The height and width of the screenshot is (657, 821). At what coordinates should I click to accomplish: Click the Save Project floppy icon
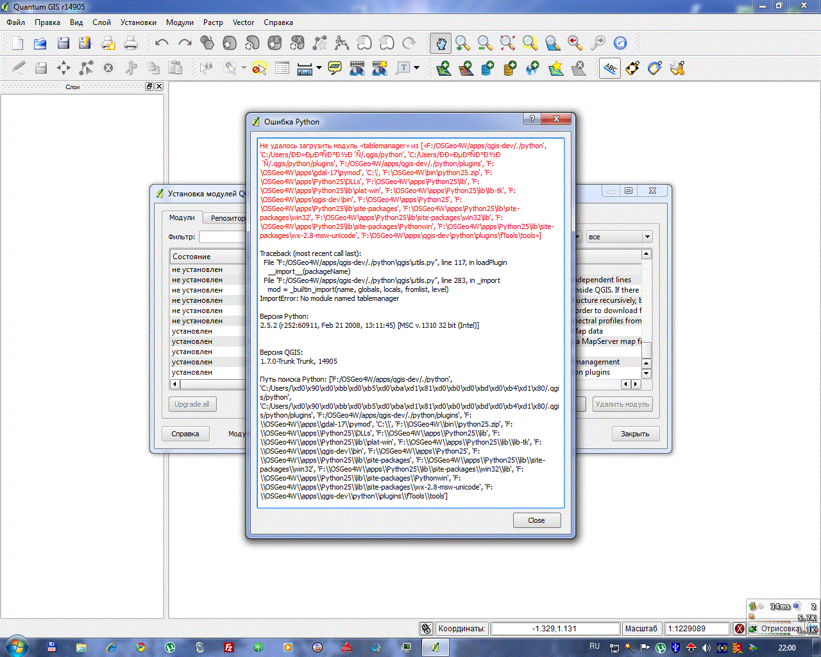point(63,44)
